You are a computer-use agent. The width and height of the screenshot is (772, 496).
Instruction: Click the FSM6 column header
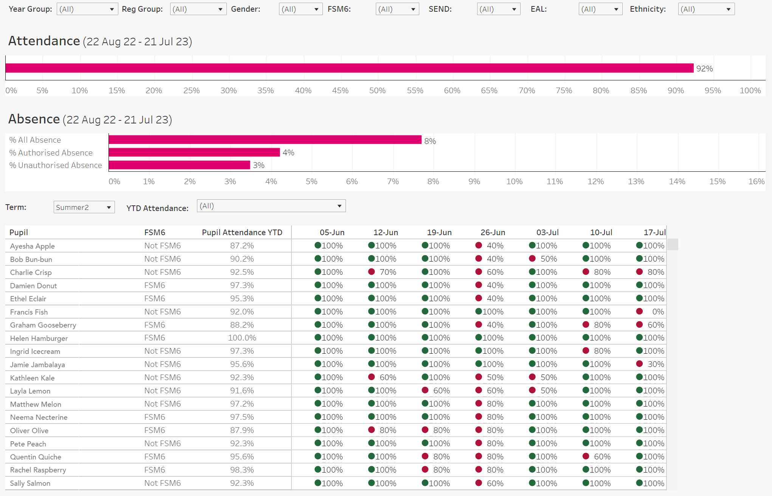(x=155, y=233)
